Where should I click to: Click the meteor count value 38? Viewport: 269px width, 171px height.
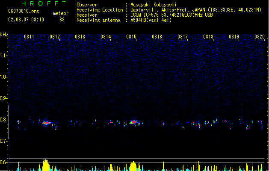[x=62, y=20]
